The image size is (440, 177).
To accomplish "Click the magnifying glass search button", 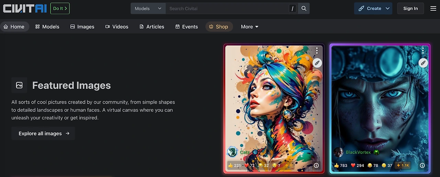I will (x=304, y=8).
